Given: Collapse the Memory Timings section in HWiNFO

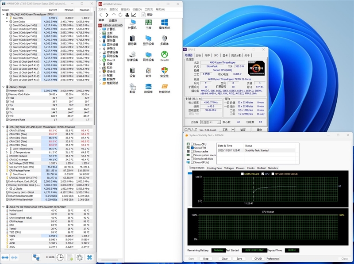Looking at the screenshot, I should click(4, 87).
